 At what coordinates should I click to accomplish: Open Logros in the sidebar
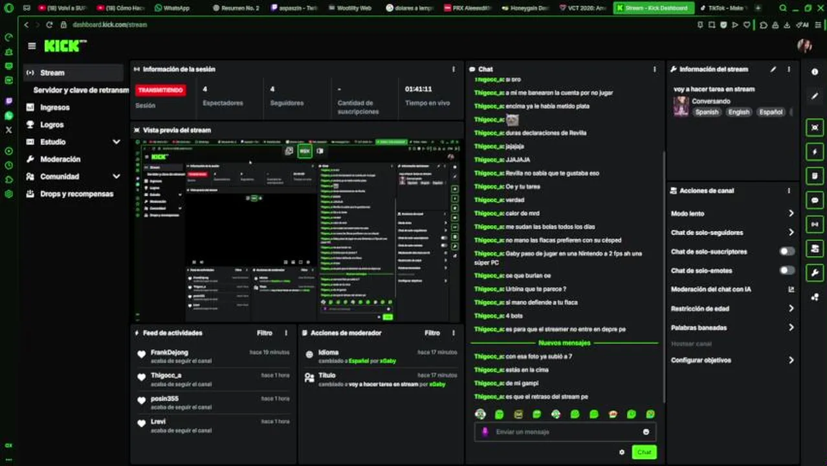52,124
